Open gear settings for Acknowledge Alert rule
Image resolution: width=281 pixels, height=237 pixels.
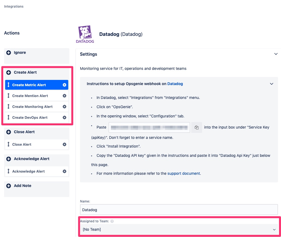point(64,171)
